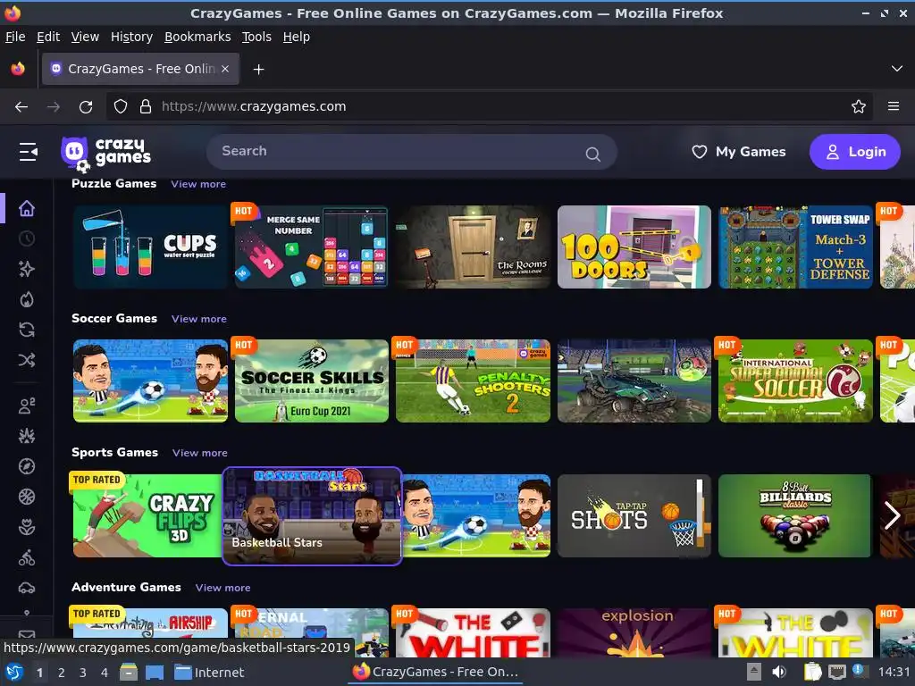Open the 100 Doors game
Viewport: 915px width, 686px height.
click(634, 247)
